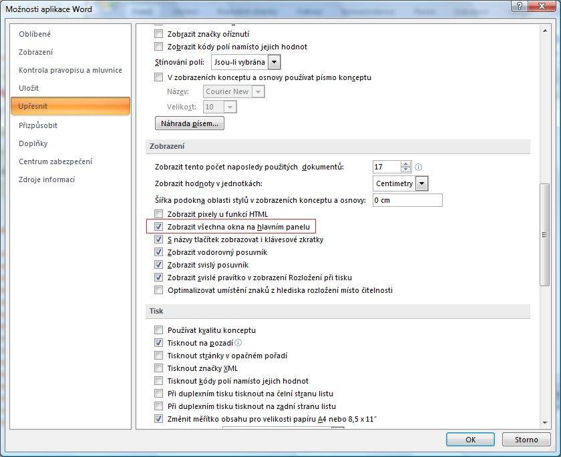
Task: Uncheck Změnit měřítko obsahu pro A4 checkbox
Action: [x=158, y=419]
